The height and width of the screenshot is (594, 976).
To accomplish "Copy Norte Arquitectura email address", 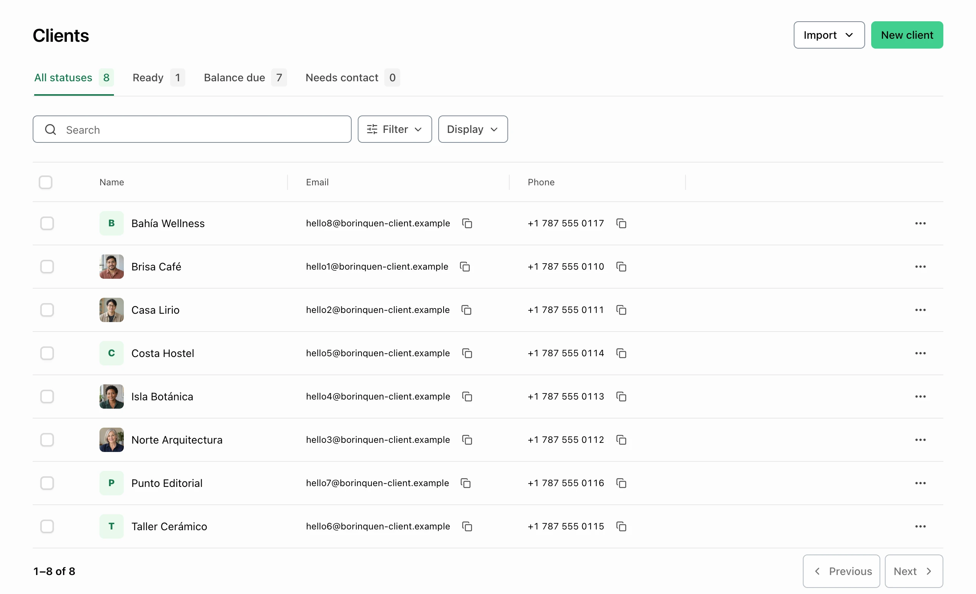I will (x=467, y=440).
